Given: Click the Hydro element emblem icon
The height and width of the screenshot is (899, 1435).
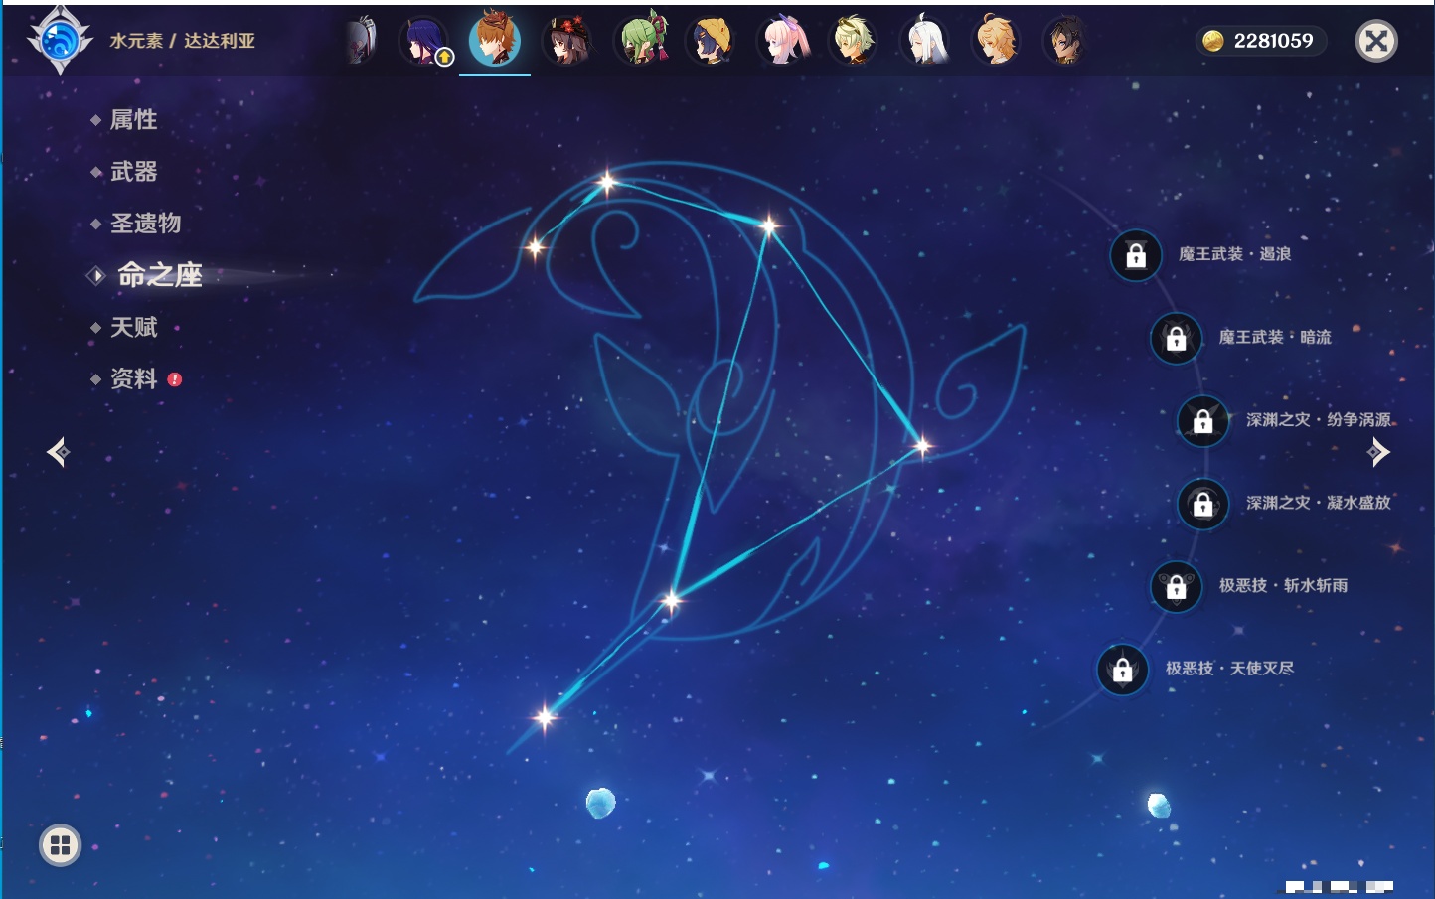Looking at the screenshot, I should pos(60,41).
